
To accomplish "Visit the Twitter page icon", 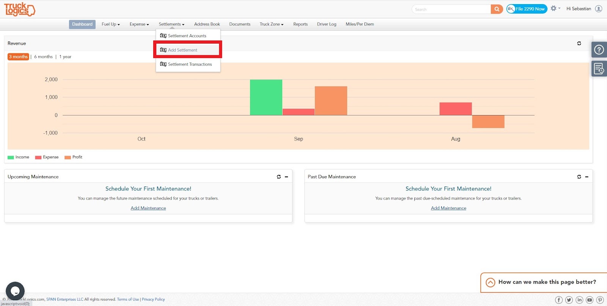I will [x=569, y=300].
